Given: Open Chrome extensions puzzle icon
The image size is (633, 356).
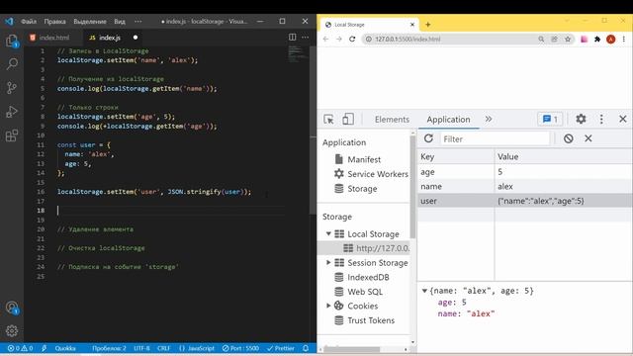Looking at the screenshot, I should pyautogui.click(x=597, y=40).
